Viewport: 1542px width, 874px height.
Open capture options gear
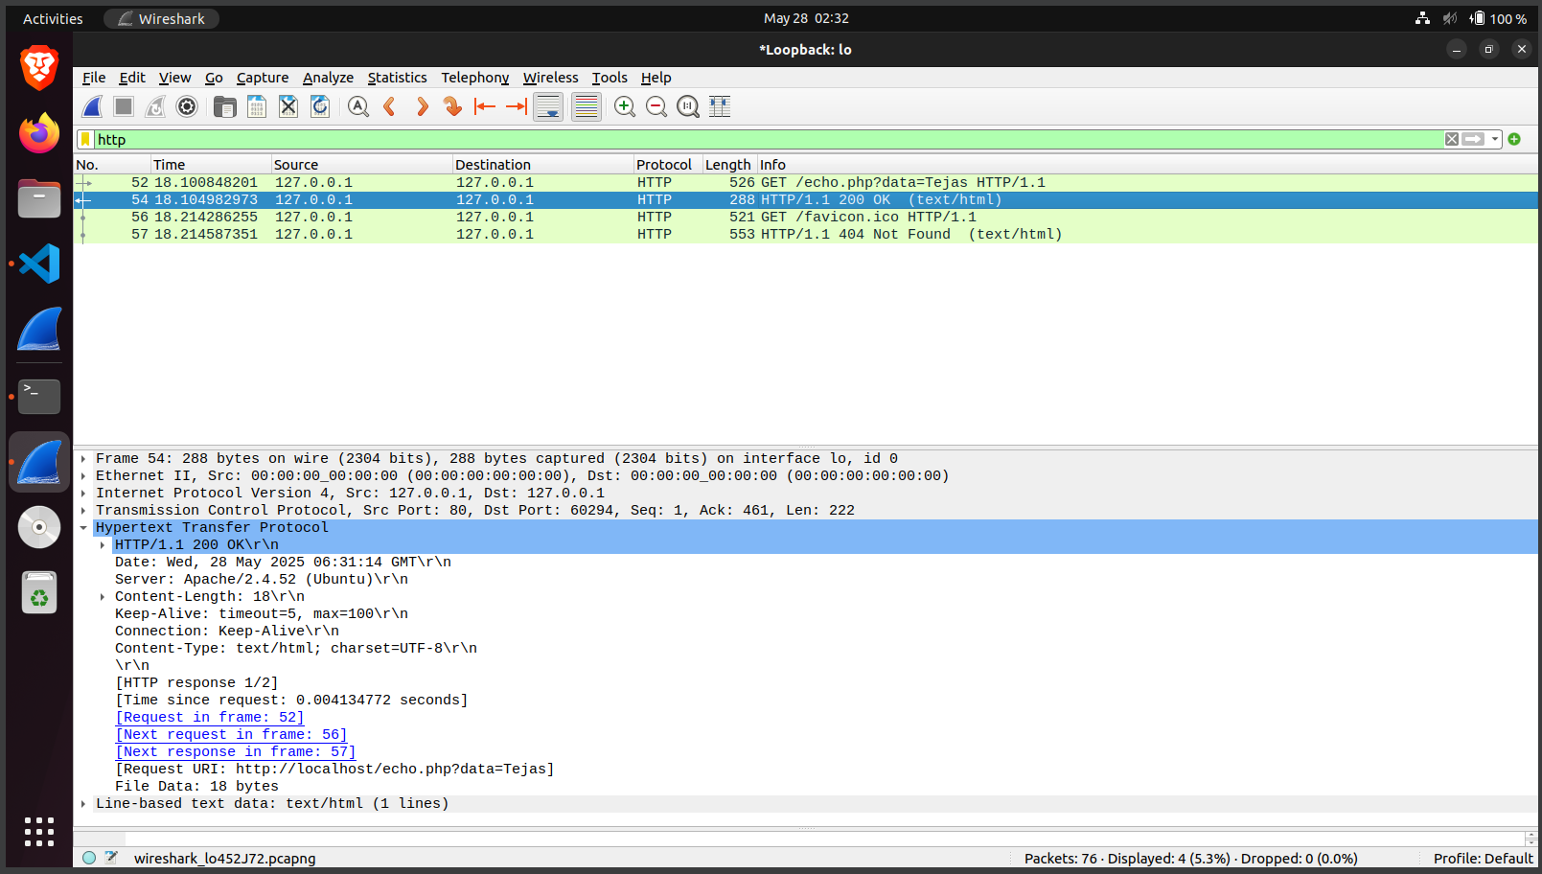tap(187, 106)
